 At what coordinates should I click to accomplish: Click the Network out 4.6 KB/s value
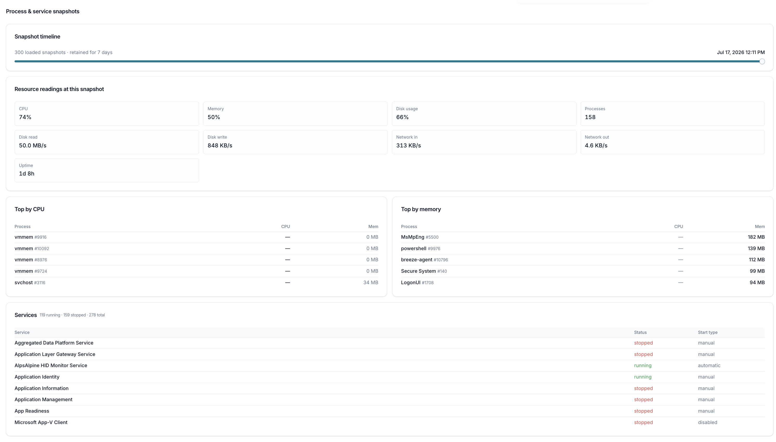coord(596,145)
